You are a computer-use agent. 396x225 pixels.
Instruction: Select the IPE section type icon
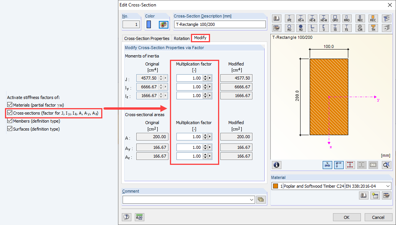click(289, 18)
